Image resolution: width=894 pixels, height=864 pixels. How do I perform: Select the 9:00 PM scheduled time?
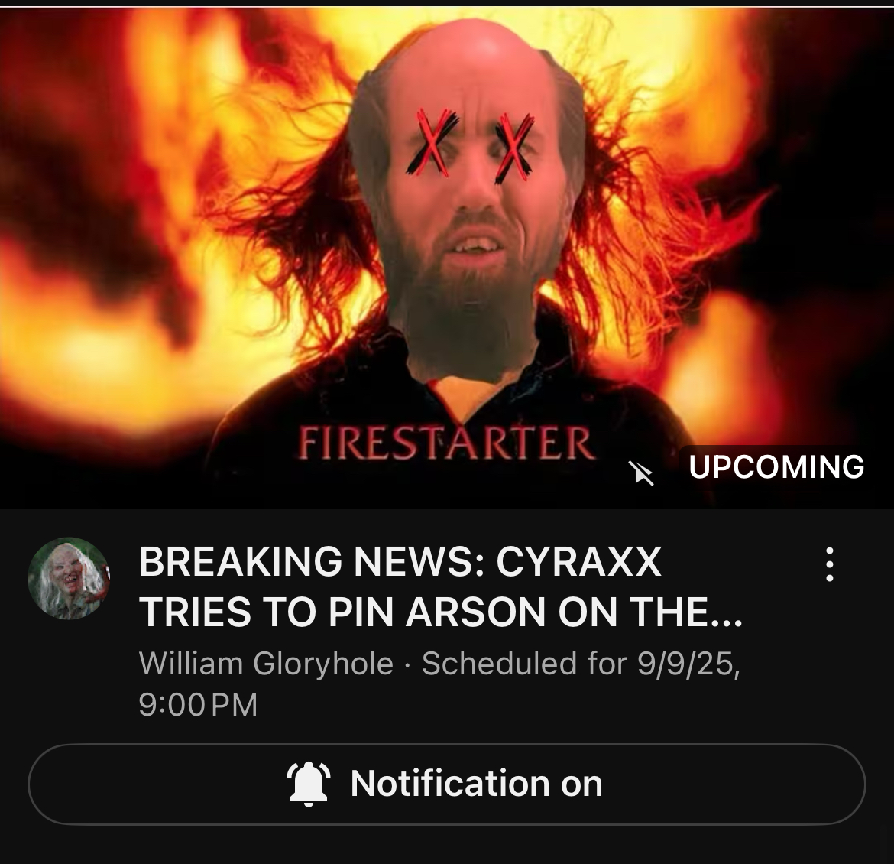(198, 705)
